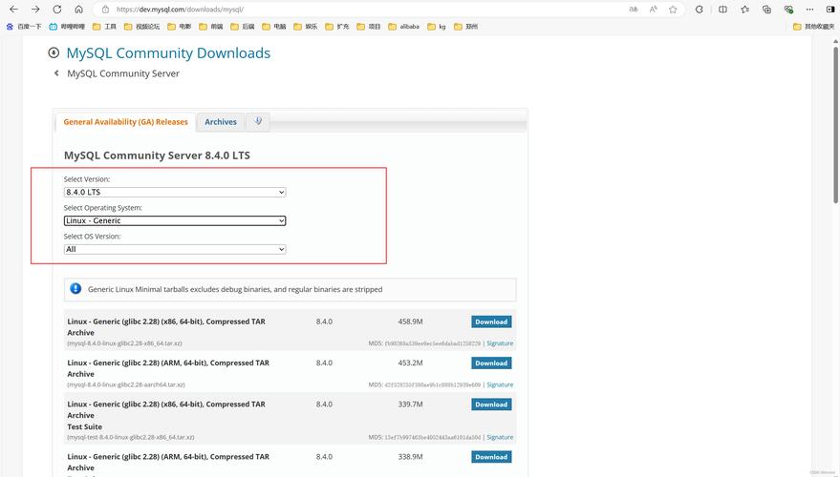Open the collections icon
The width and height of the screenshot is (840, 477).
tap(766, 10)
